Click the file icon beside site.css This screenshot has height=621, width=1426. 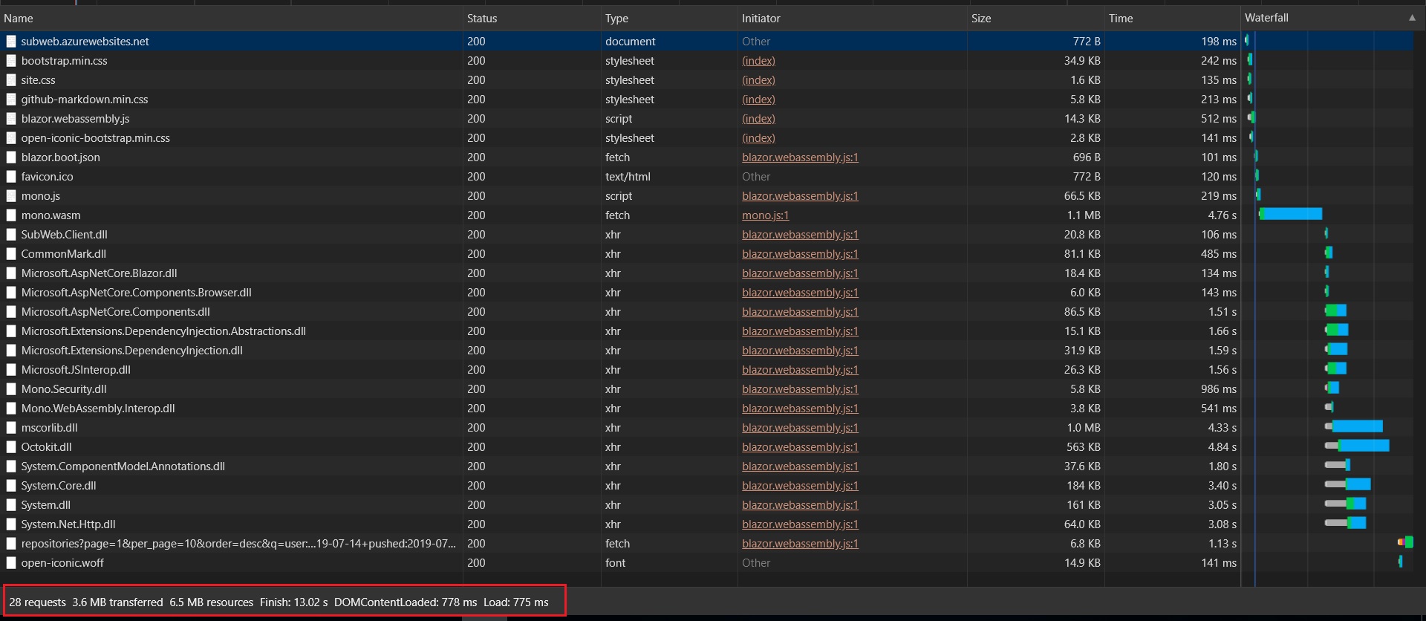[x=11, y=80]
